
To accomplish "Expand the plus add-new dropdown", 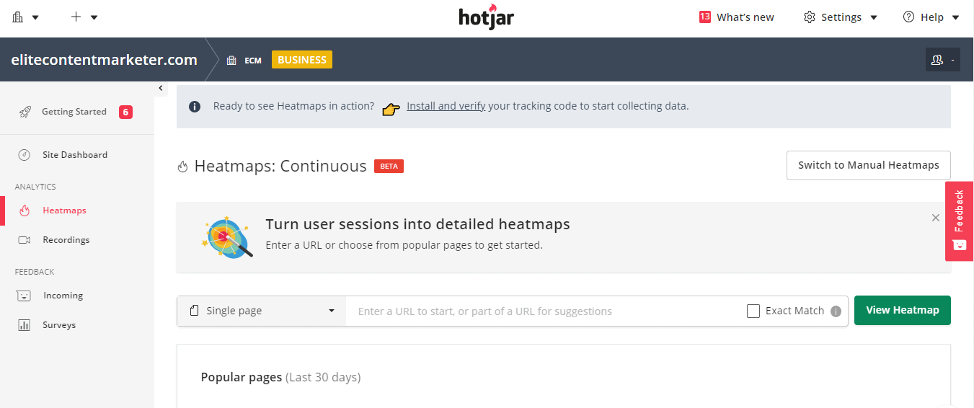I will [84, 17].
